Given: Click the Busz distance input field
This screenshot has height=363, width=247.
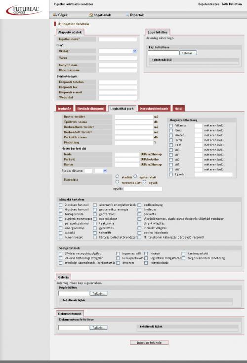Looking at the screenshot, I should pos(199,130).
